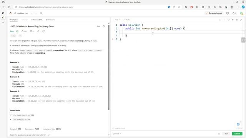This screenshot has width=246, height=138.
Task: Add problem to favorites with star icon
Action: click(38, 31)
